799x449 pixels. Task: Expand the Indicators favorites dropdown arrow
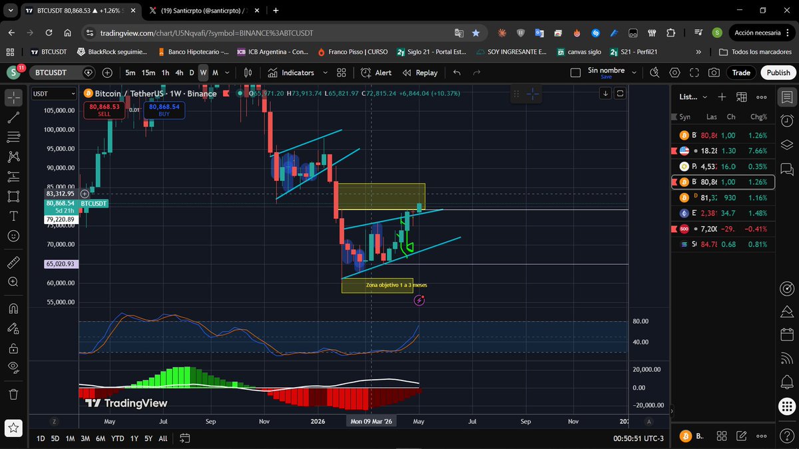coord(325,73)
